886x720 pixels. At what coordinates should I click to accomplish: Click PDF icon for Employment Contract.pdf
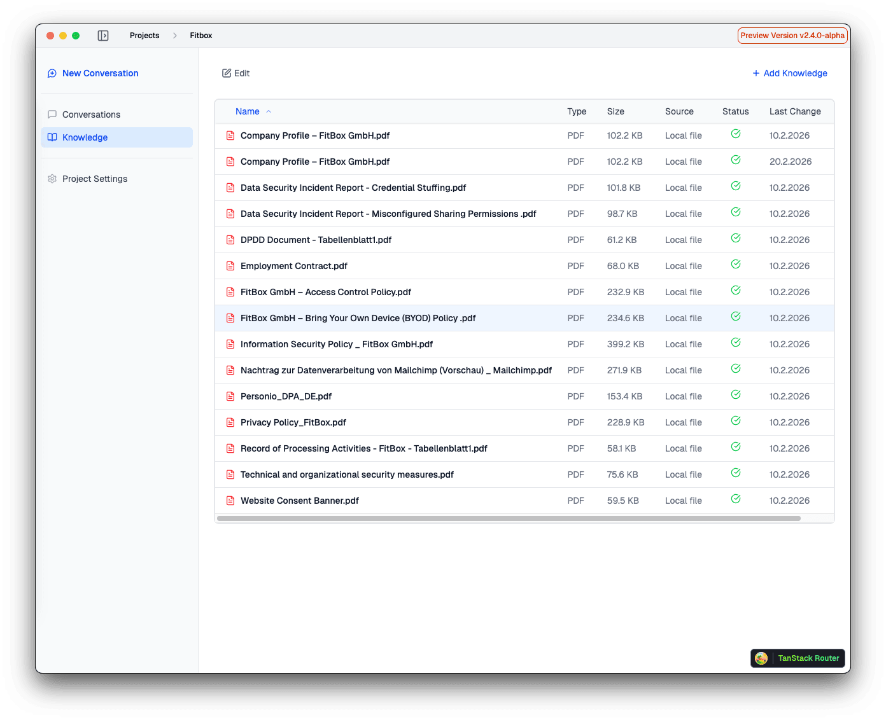click(x=230, y=266)
